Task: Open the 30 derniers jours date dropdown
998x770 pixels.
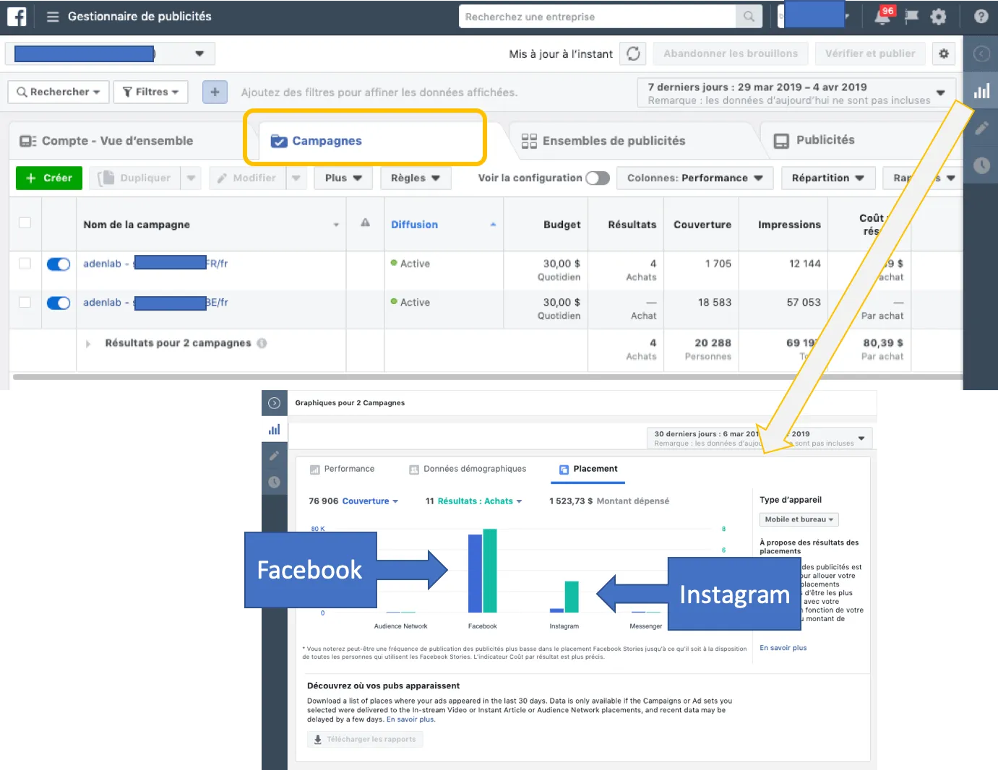Action: (x=760, y=438)
